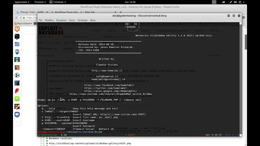Image resolution: width=260 pixels, height=146 pixels.
Task: Open the BeEF dark-blue dock icon
Action: 17,83
